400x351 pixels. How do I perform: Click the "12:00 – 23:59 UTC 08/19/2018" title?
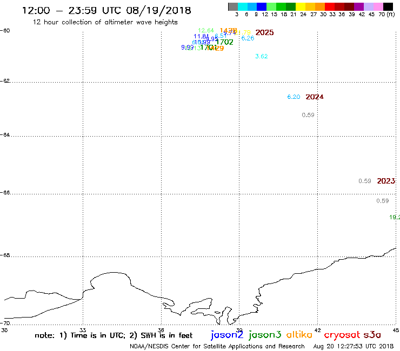(x=106, y=10)
